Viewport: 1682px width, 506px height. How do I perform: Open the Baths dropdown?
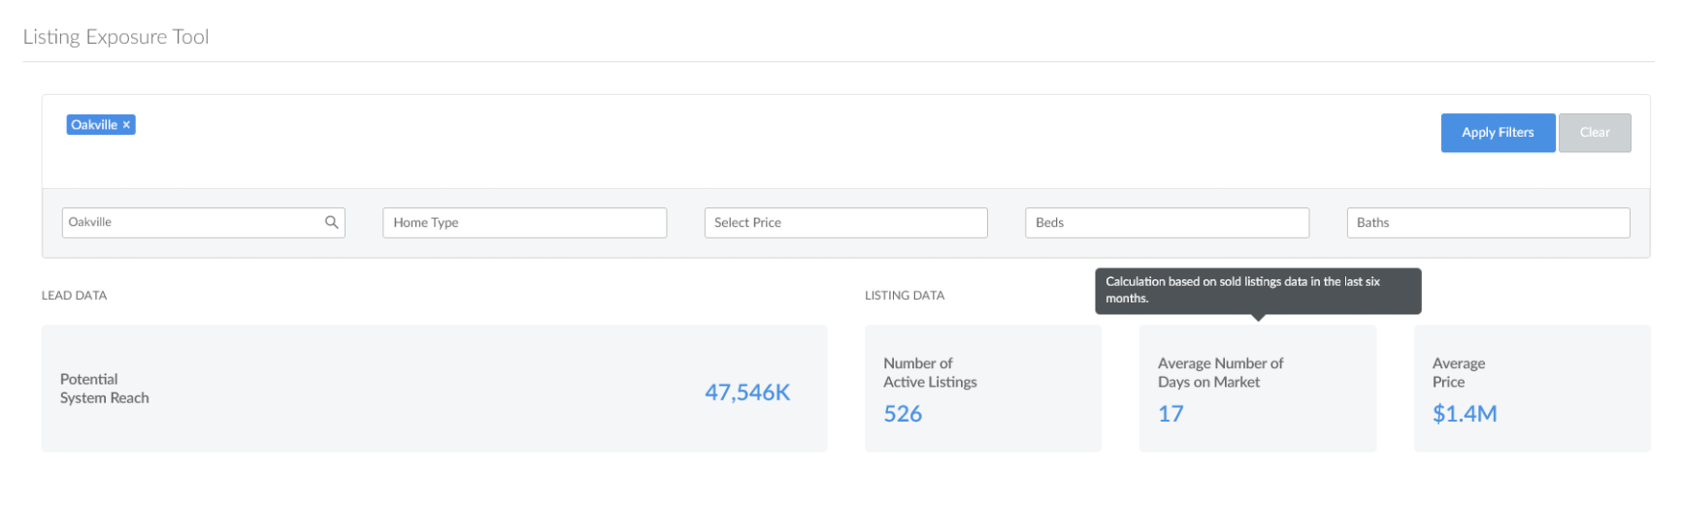click(1488, 222)
